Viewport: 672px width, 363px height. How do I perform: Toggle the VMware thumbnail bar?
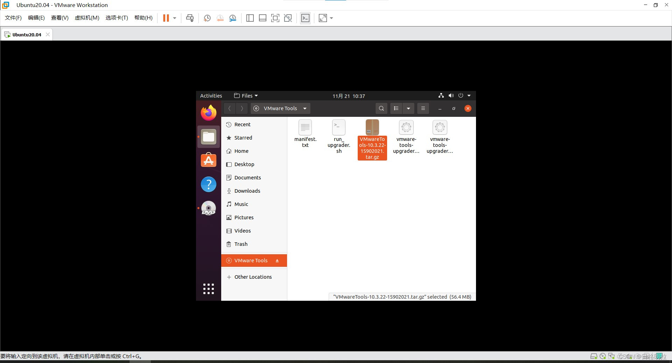pyautogui.click(x=262, y=18)
